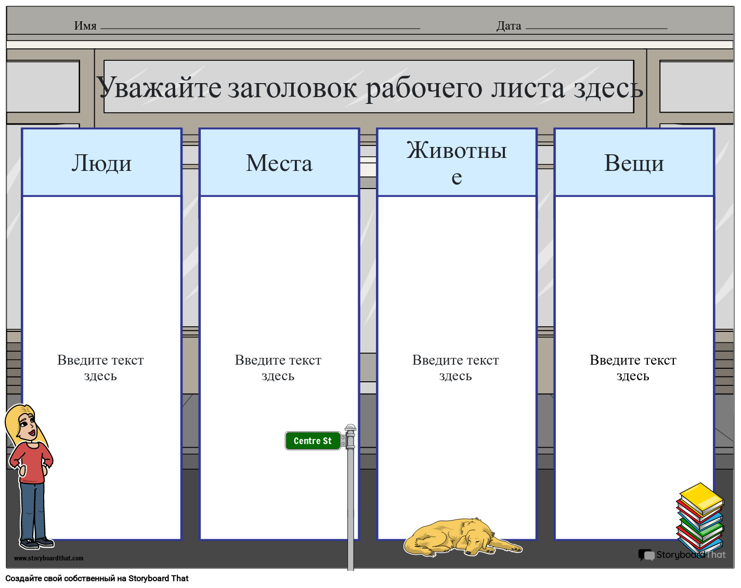Click the Имя name input line
The image size is (741, 588).
coord(260,26)
